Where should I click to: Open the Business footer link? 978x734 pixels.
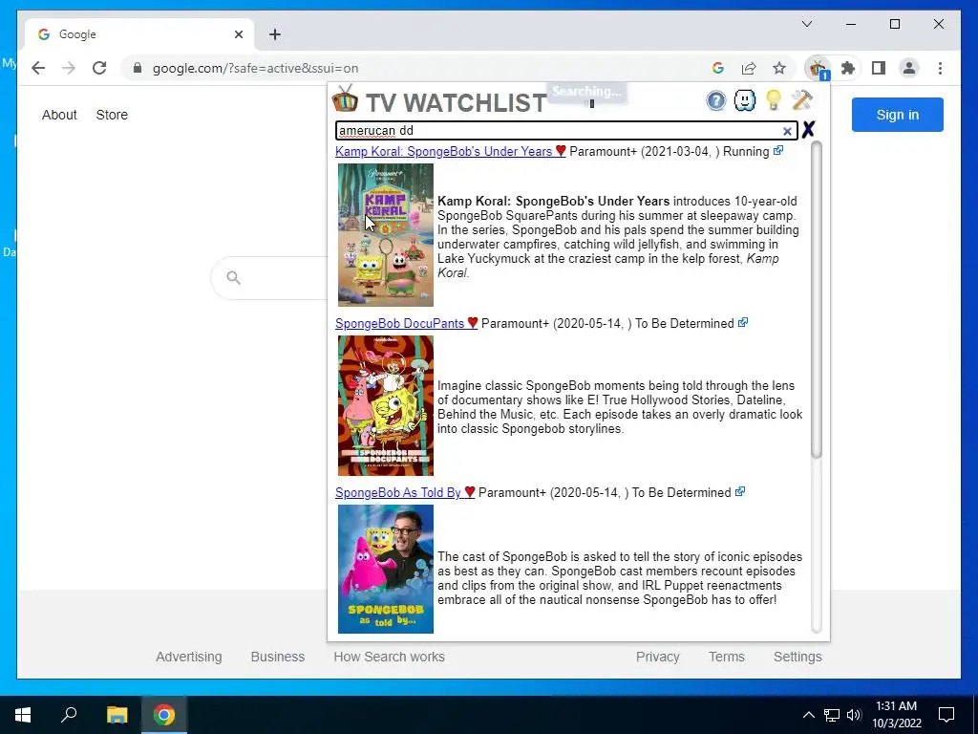click(x=278, y=657)
